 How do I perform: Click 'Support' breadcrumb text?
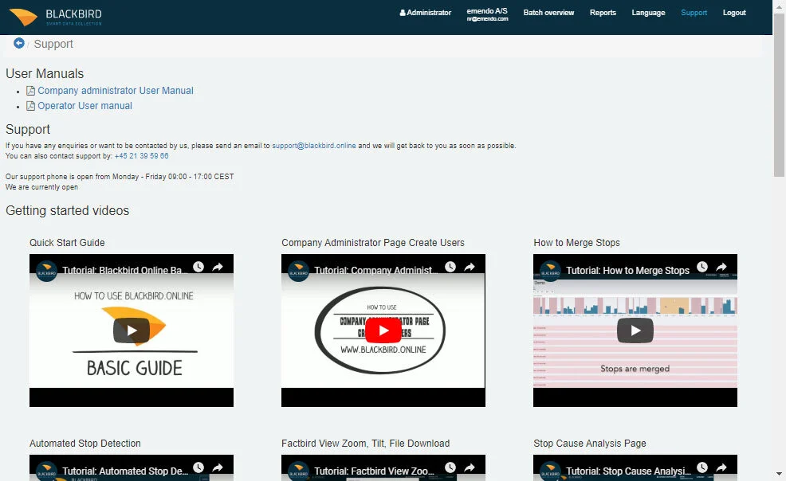tap(53, 44)
